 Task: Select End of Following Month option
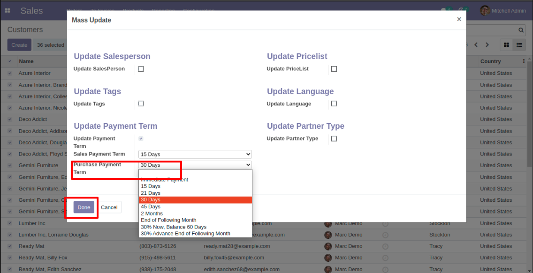[x=196, y=220]
